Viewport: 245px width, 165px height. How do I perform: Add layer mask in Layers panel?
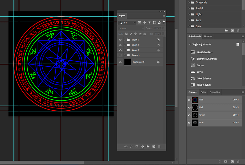pyautogui.click(x=137, y=147)
